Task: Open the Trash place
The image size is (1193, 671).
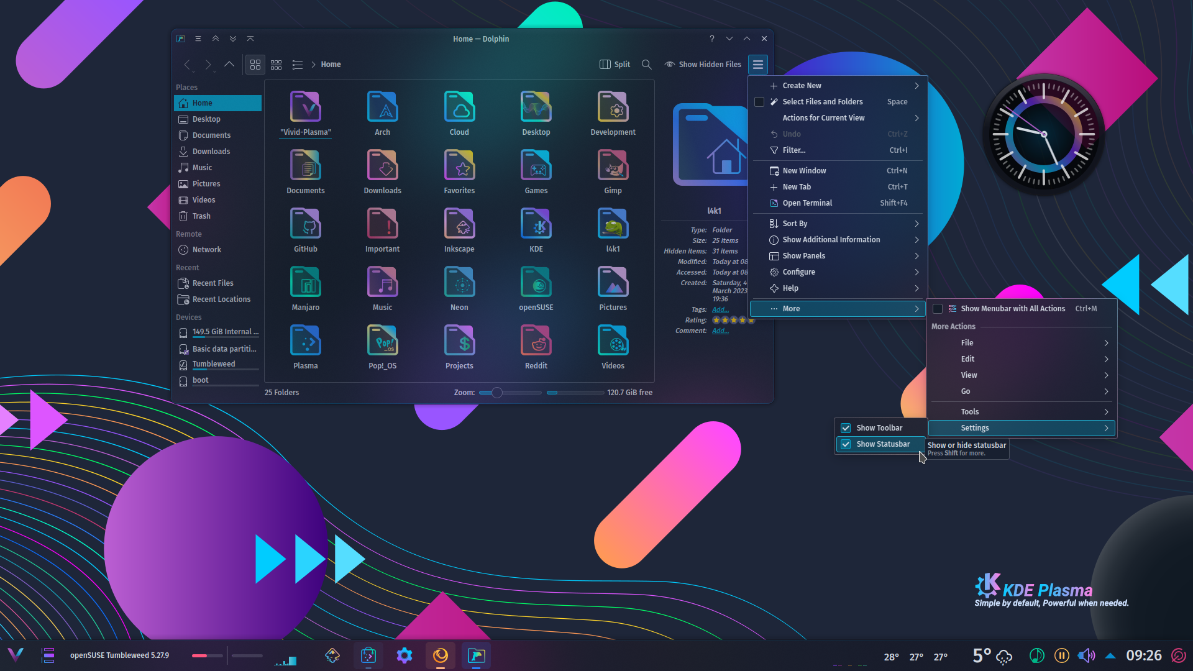Action: 217,216
